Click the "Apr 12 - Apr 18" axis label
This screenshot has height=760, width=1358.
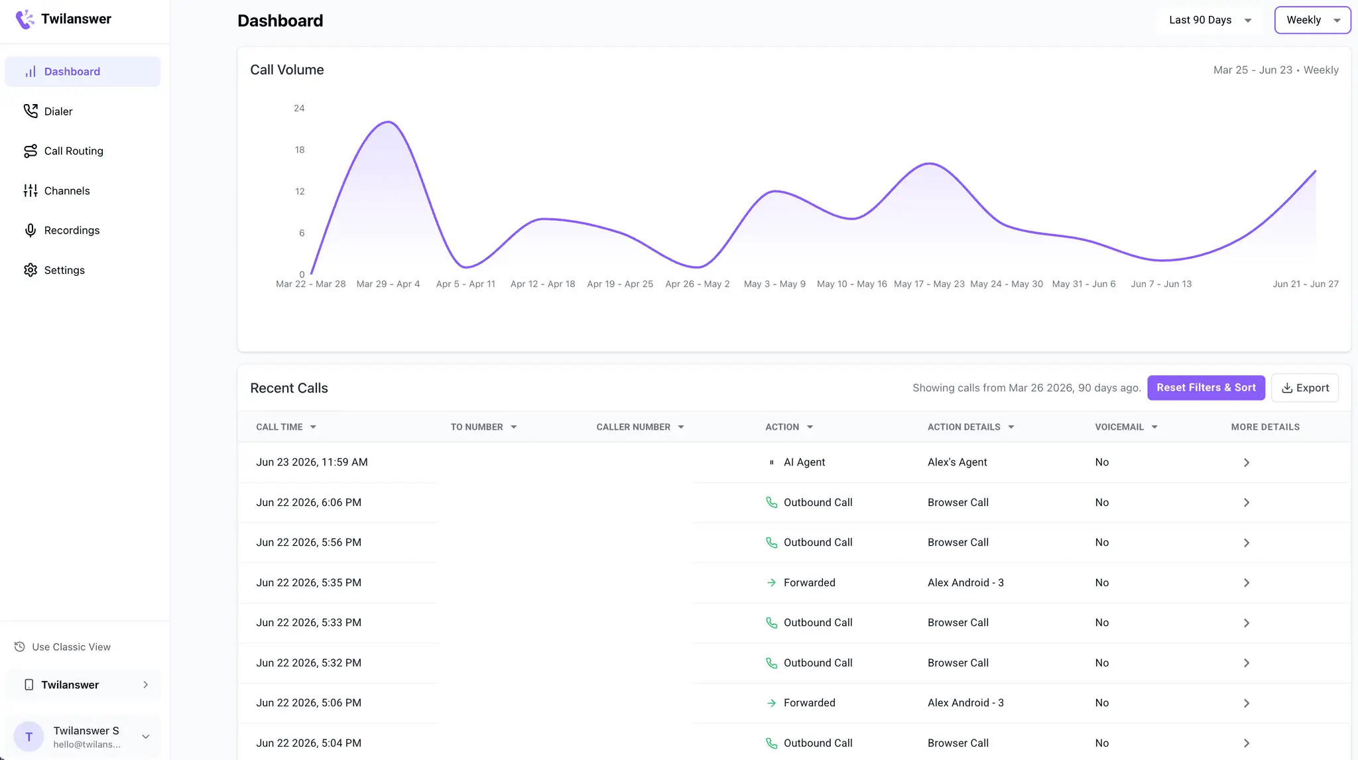pyautogui.click(x=542, y=284)
